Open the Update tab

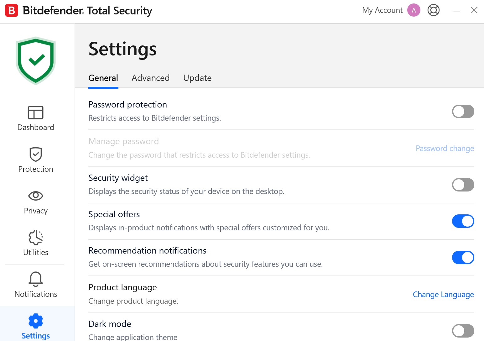click(x=197, y=78)
